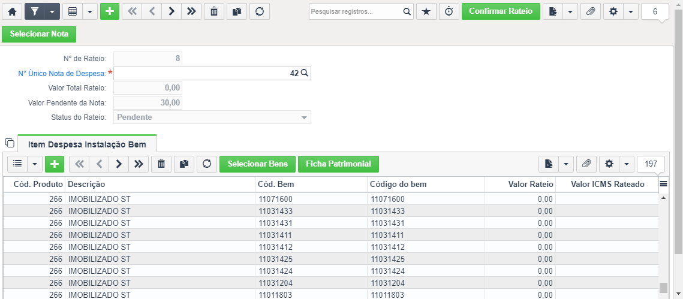
Task: Open attachments paperclip in top toolbar
Action: pyautogui.click(x=590, y=11)
